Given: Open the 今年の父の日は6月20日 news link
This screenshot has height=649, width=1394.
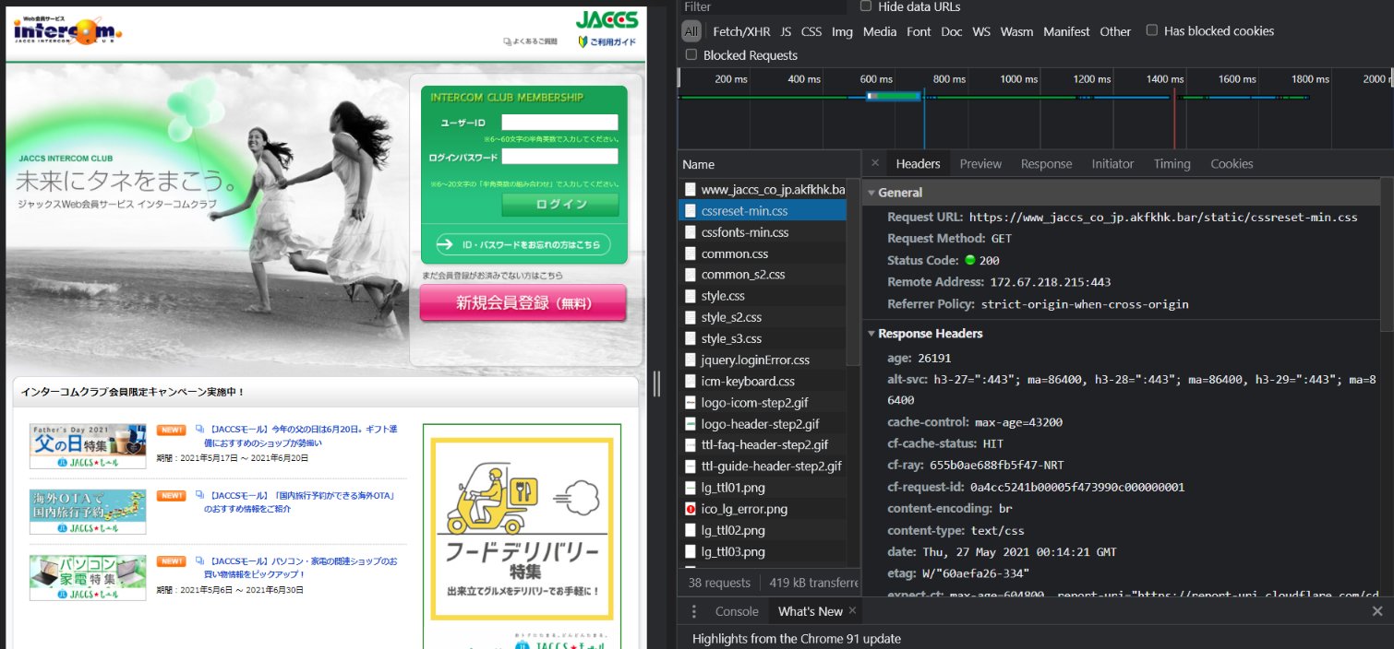Looking at the screenshot, I should pos(302,436).
